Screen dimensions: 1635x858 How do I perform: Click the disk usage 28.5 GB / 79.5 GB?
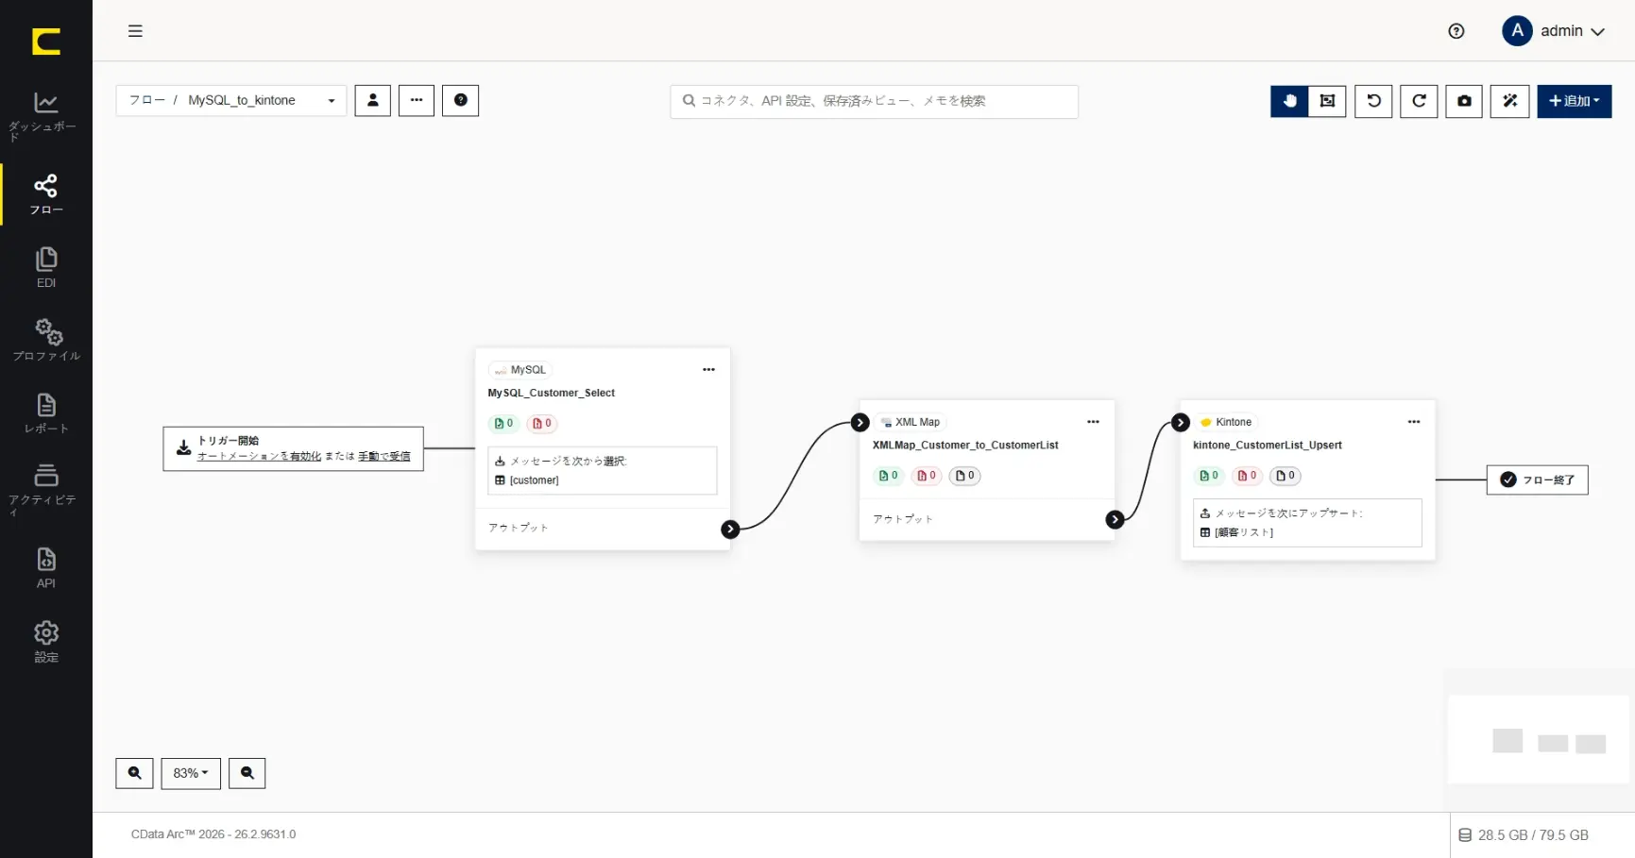click(1524, 835)
